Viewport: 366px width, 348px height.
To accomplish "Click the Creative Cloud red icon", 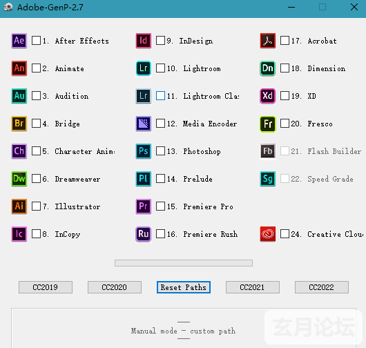I will click(268, 234).
